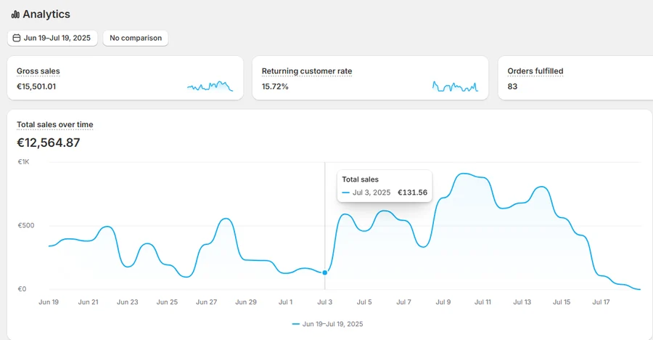The width and height of the screenshot is (653, 340).
Task: Open the Total sales over time report
Action: pos(55,125)
